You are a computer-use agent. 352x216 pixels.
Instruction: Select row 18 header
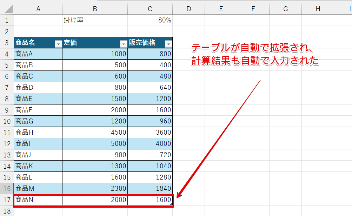click(x=7, y=211)
